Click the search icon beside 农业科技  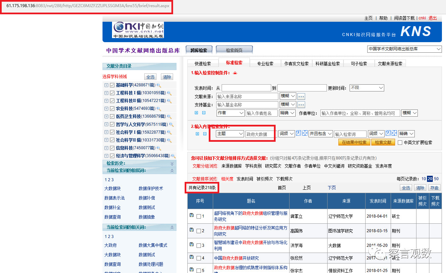[x=158, y=109]
